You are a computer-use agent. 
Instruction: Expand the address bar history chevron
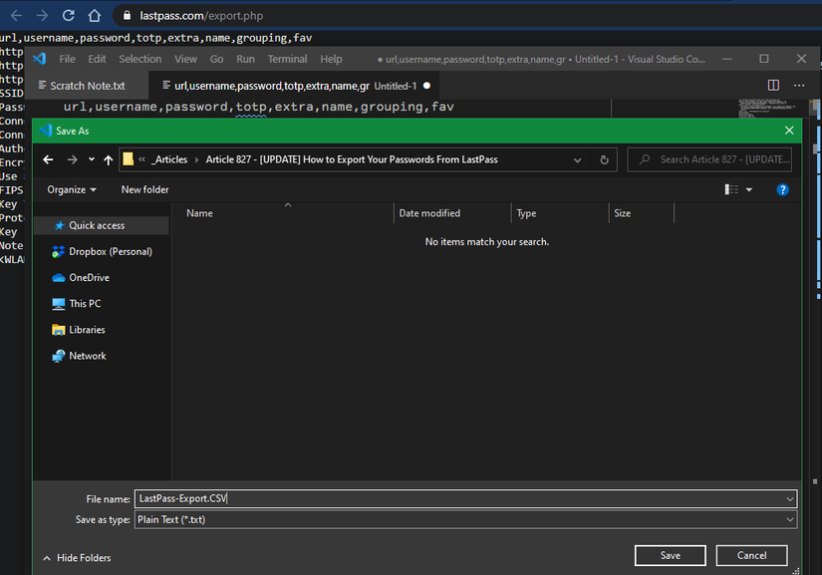click(x=577, y=158)
